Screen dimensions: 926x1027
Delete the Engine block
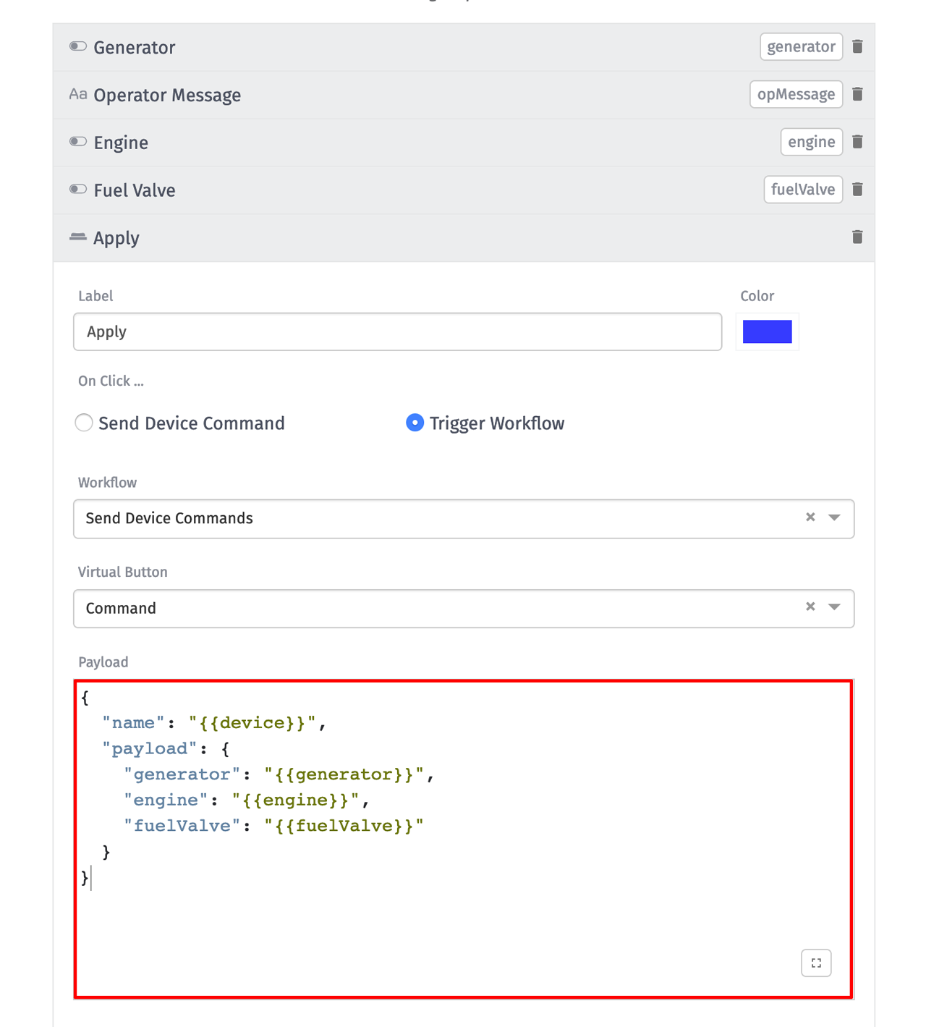857,142
